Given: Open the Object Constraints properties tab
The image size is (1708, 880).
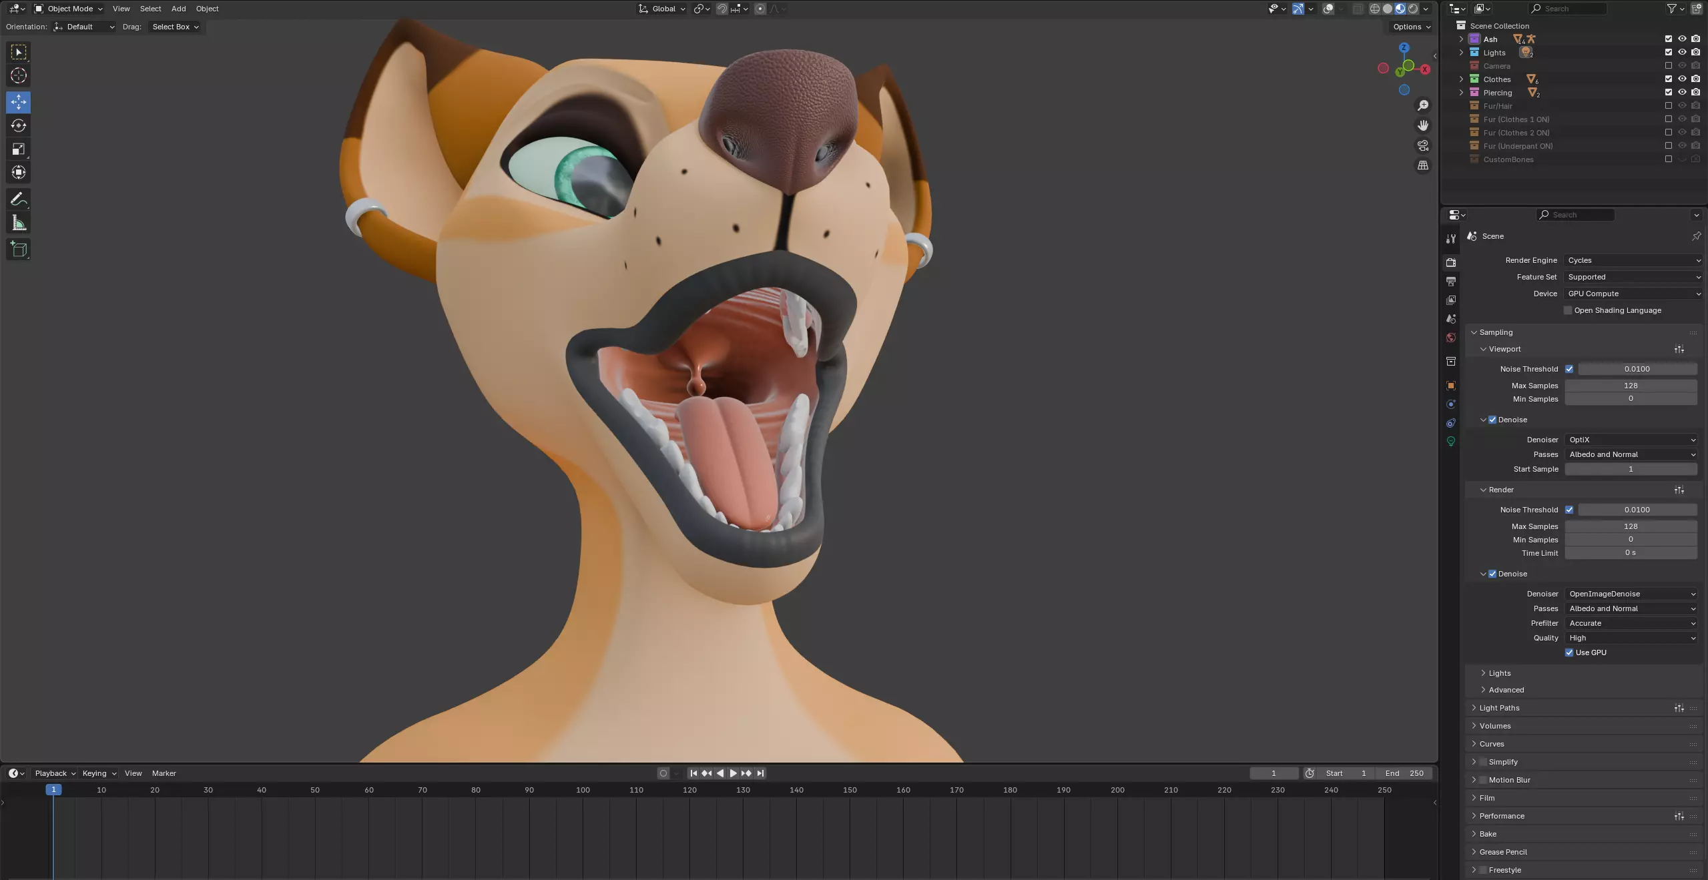Looking at the screenshot, I should coord(1451,423).
